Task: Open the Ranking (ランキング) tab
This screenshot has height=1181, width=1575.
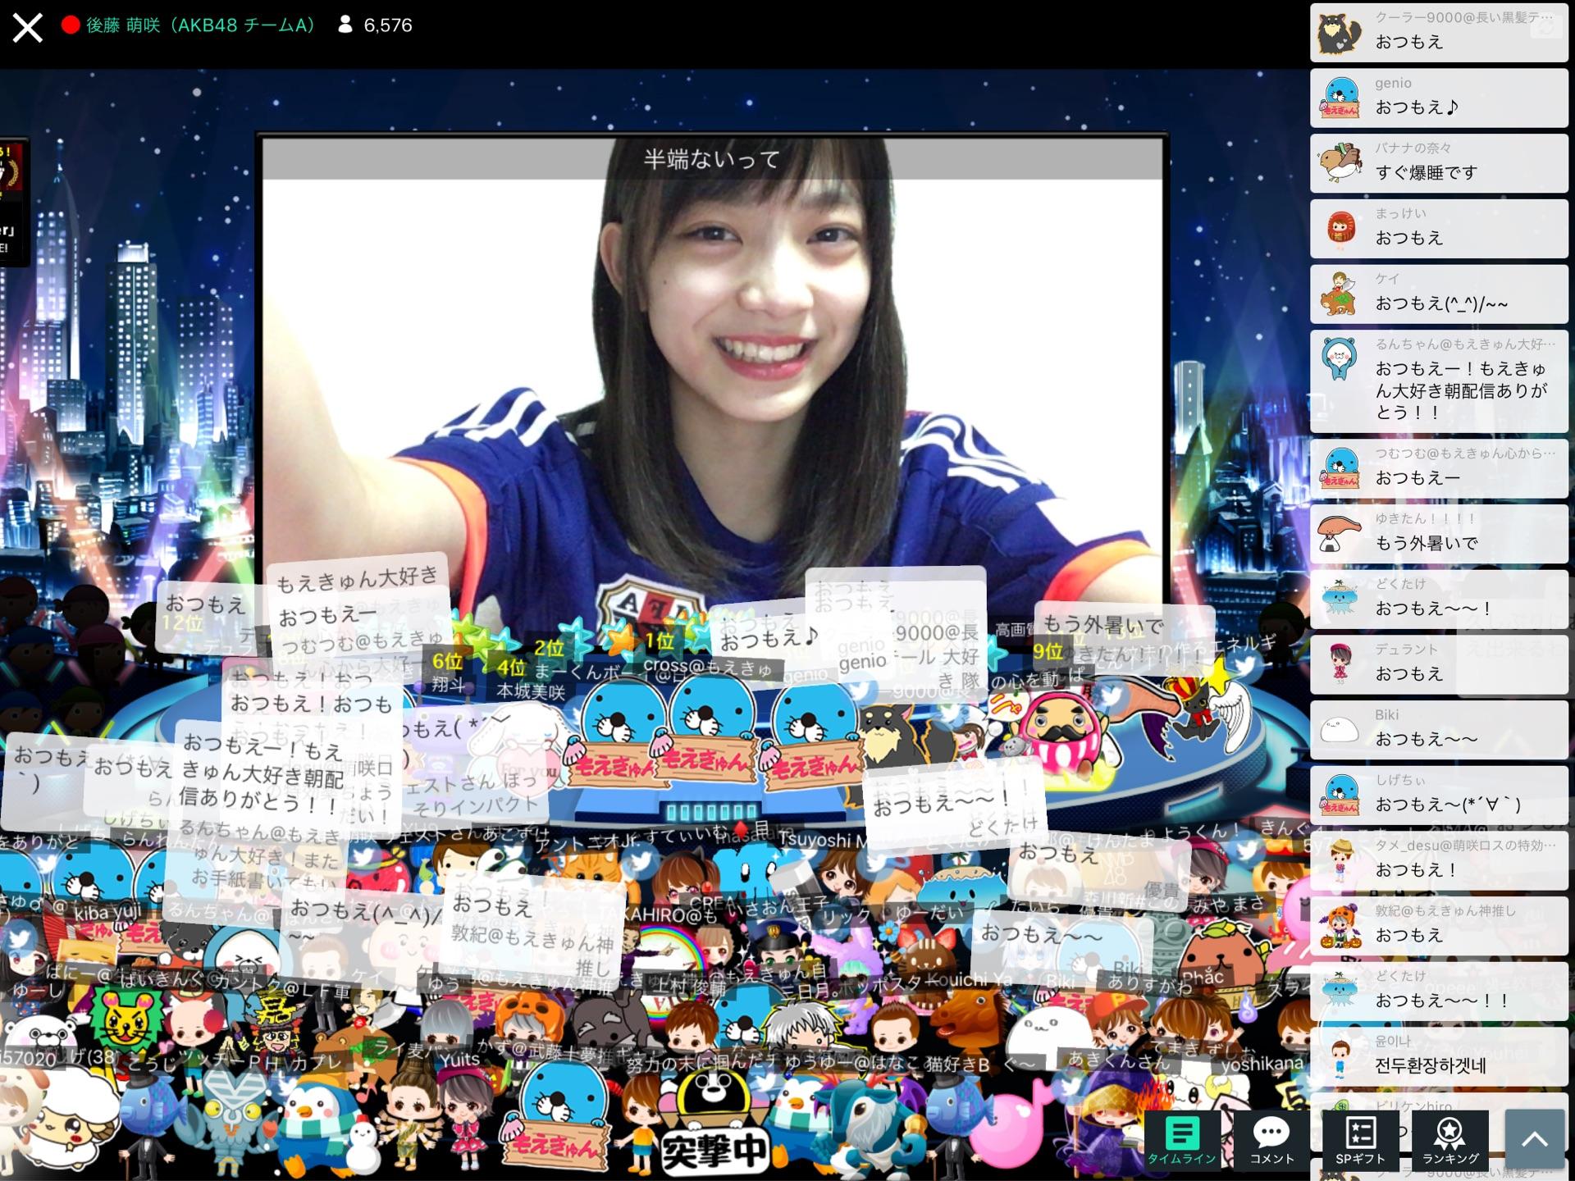Action: [1450, 1140]
